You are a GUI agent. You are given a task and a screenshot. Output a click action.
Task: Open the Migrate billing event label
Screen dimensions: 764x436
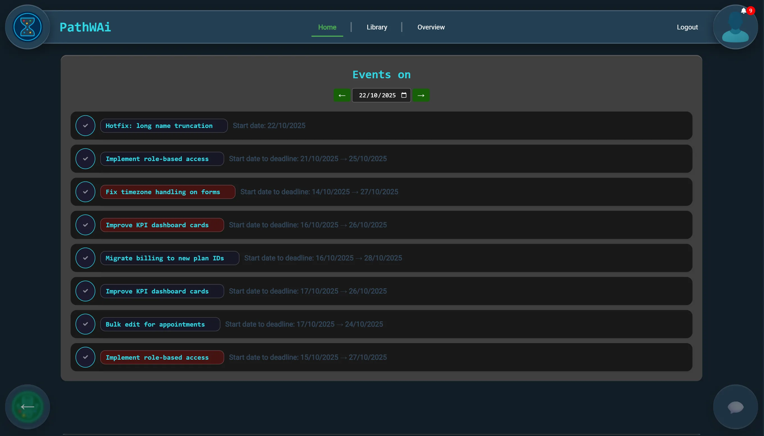169,258
